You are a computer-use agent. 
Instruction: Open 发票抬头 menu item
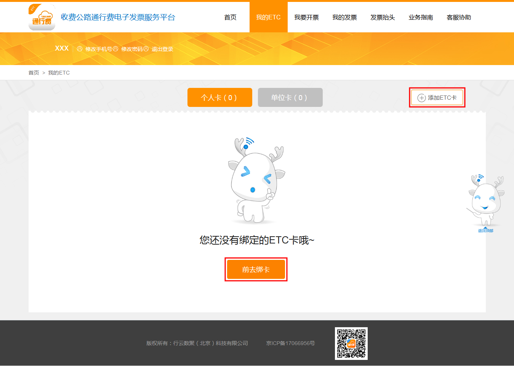coord(383,17)
